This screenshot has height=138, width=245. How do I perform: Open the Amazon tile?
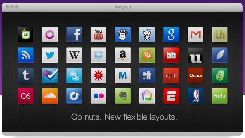(123, 55)
